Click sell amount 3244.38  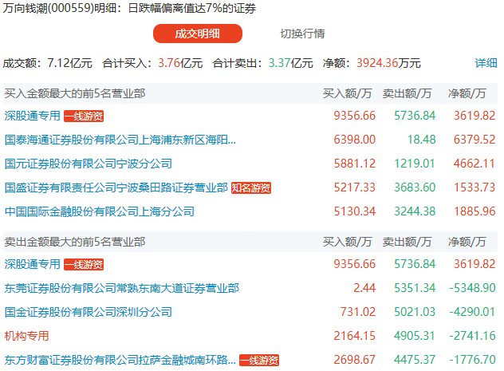[415, 211]
